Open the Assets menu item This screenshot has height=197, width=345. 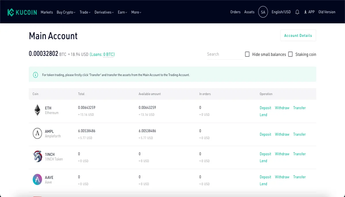(x=249, y=12)
